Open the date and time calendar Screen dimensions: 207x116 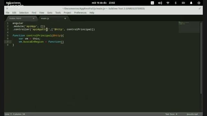coord(103,3)
